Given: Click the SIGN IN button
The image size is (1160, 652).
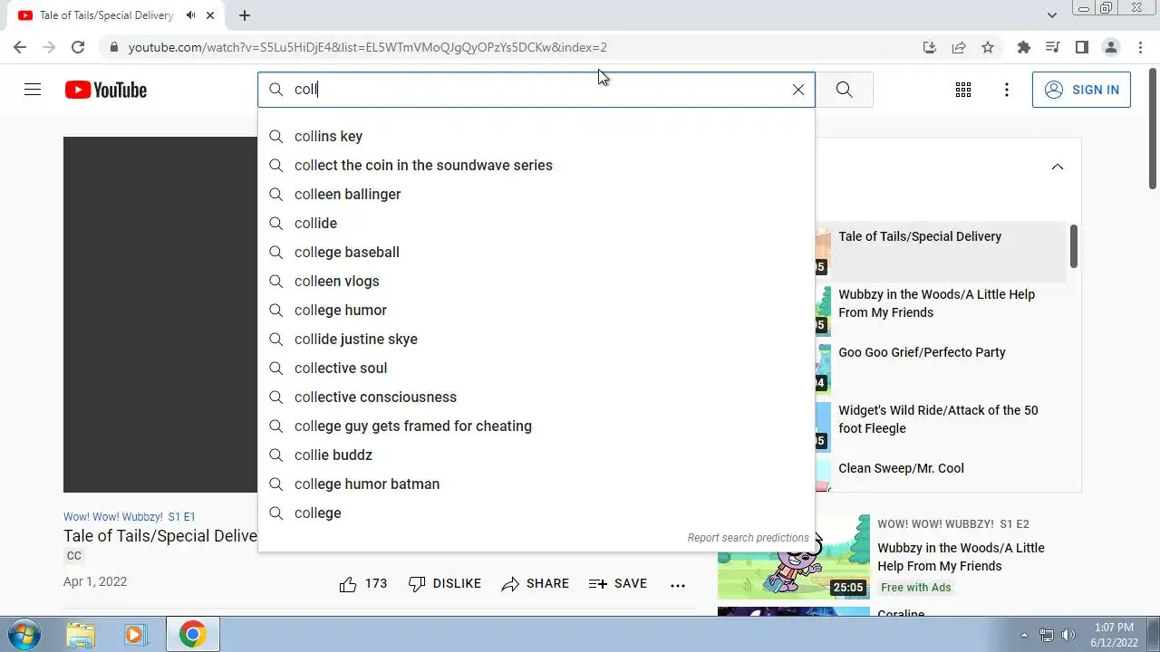Looking at the screenshot, I should click(1081, 90).
